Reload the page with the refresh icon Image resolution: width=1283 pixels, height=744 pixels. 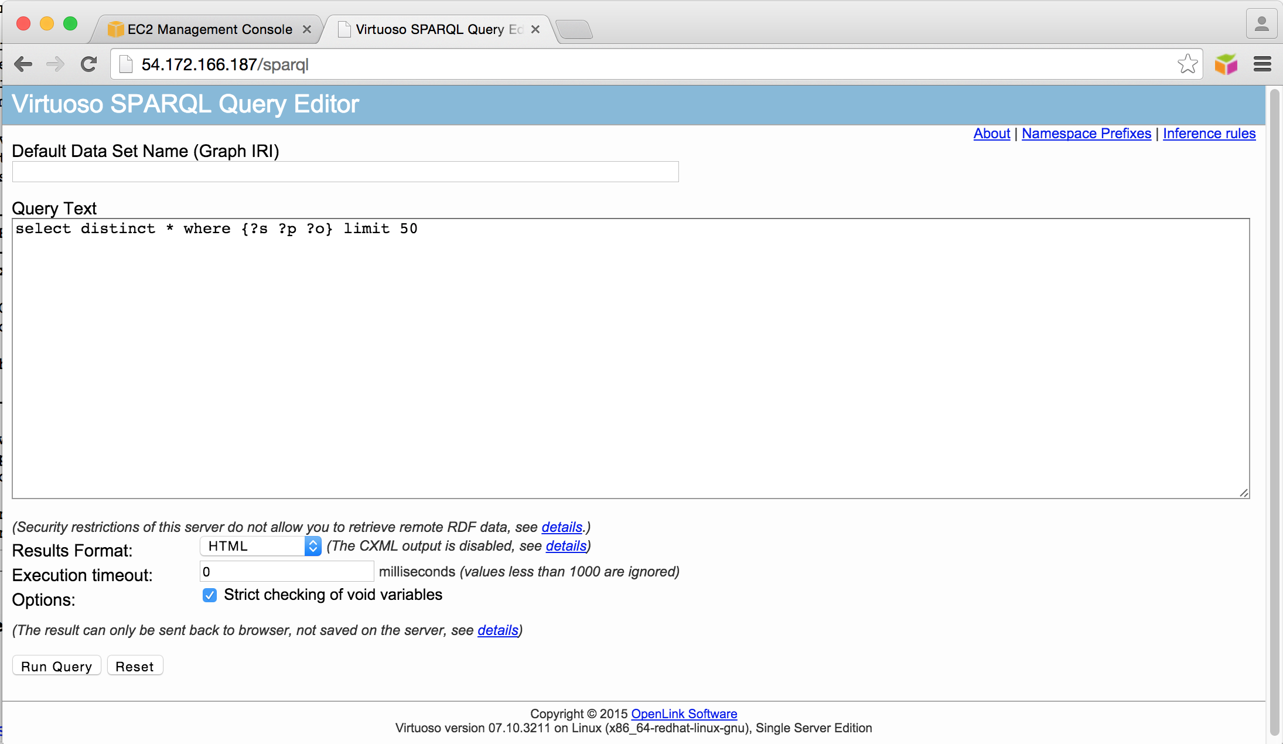coord(88,64)
